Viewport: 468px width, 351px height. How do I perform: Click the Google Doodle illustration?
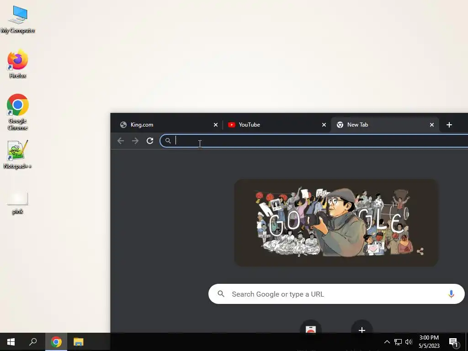point(336,223)
